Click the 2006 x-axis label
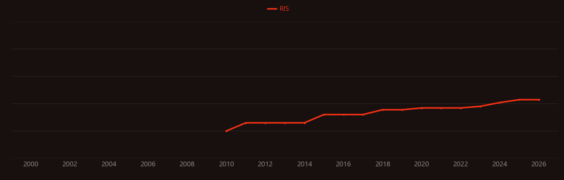Viewport: 564px width, 180px height. click(x=148, y=164)
